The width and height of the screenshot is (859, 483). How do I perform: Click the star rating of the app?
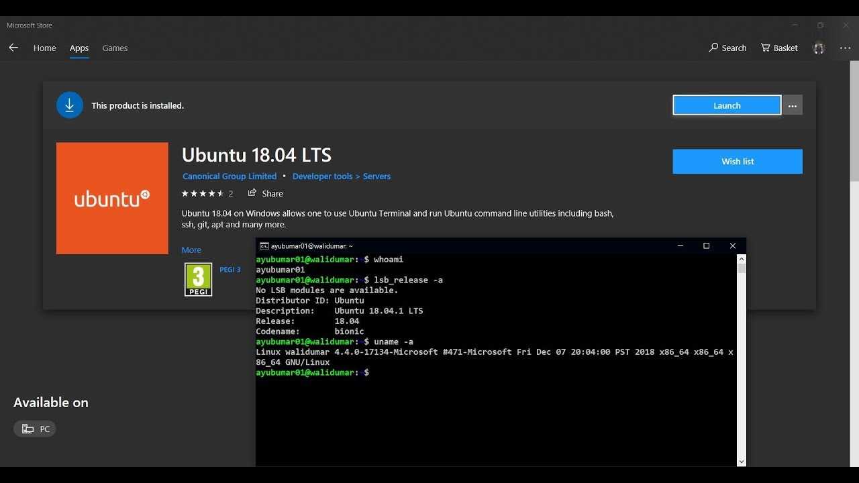[x=203, y=193]
